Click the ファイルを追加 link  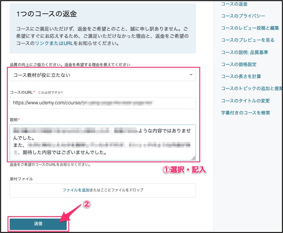(76, 190)
